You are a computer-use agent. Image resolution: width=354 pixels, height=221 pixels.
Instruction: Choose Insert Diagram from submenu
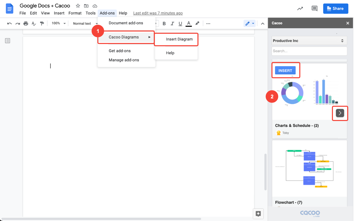pos(179,39)
